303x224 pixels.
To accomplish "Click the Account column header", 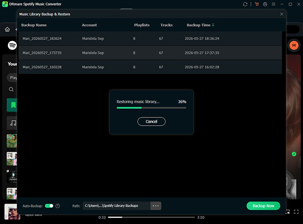I will click(x=90, y=25).
